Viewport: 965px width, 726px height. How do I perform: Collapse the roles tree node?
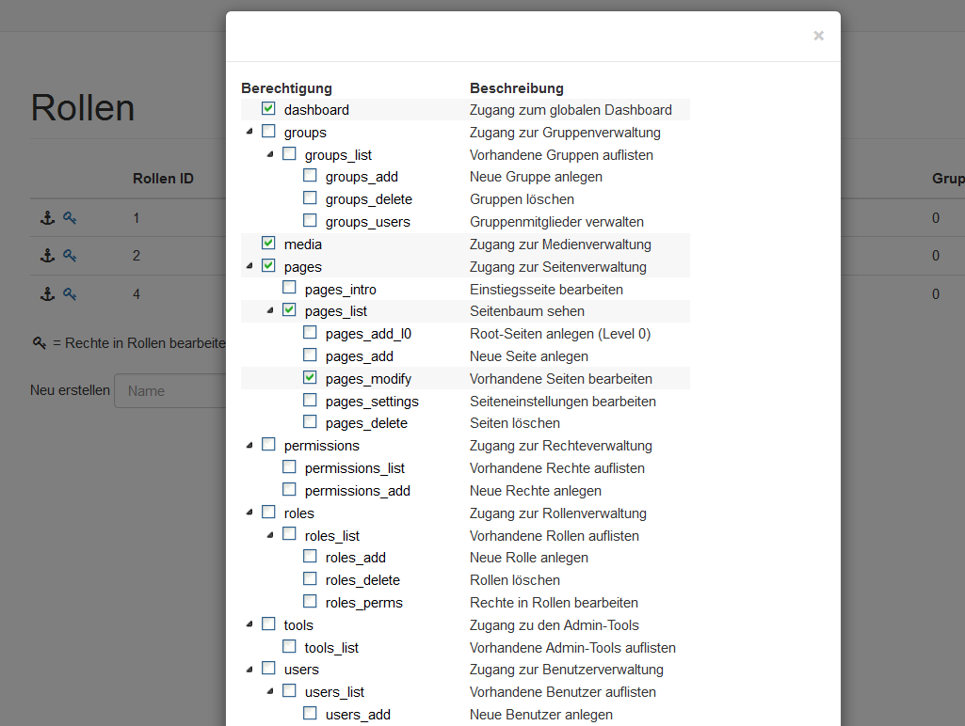click(x=249, y=513)
